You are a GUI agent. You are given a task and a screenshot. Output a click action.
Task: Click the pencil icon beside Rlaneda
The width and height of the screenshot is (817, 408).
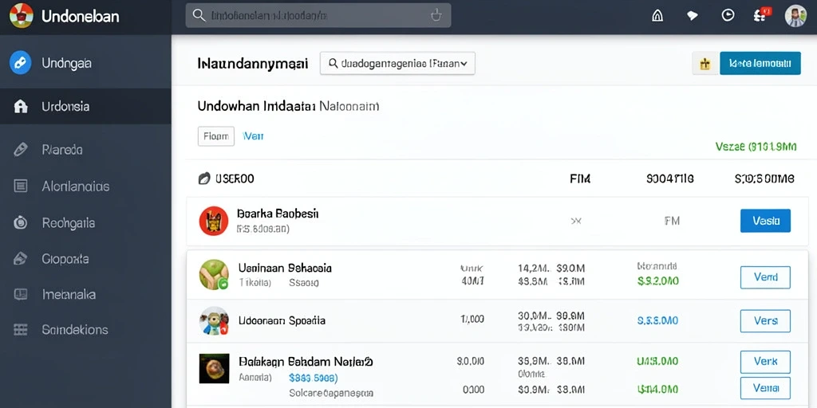click(x=20, y=150)
